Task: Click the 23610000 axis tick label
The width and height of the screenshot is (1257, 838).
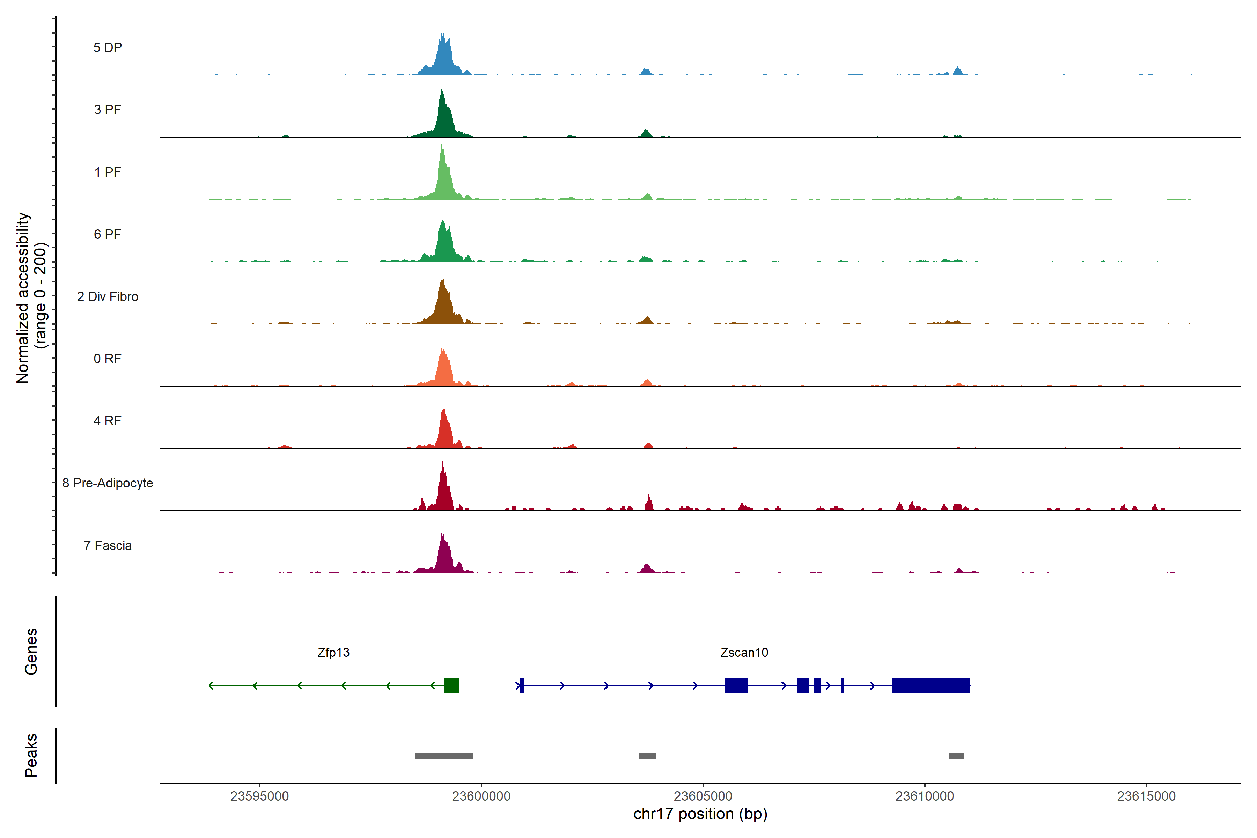Action: pos(925,796)
